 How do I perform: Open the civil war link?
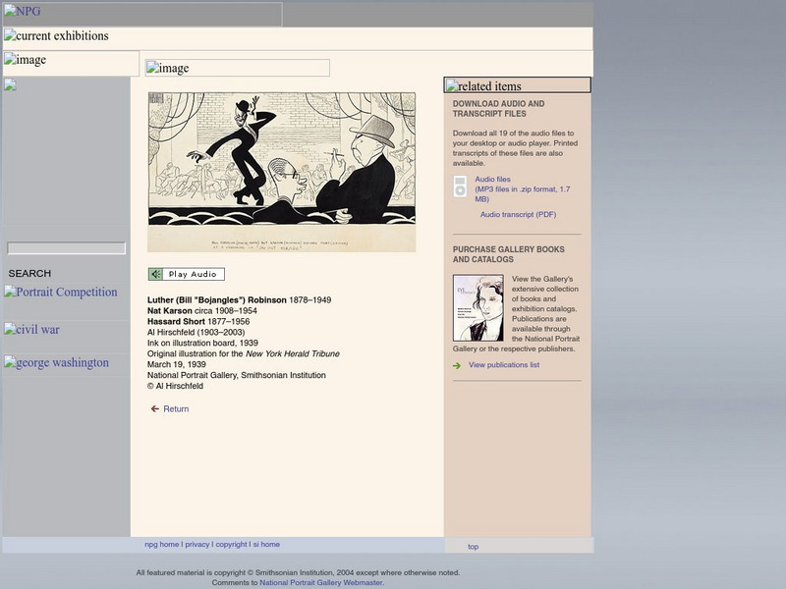31,330
